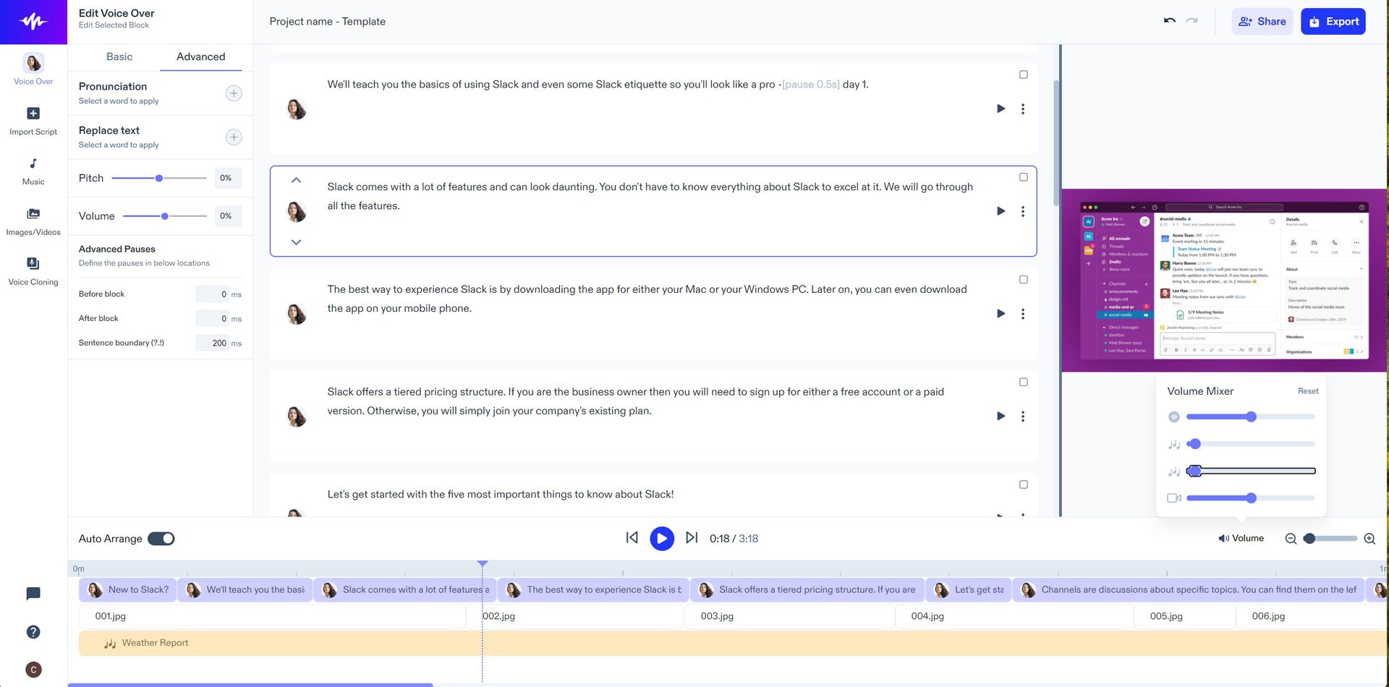1389x687 pixels.
Task: Adjust the Volume slider in left panel
Action: 165,216
